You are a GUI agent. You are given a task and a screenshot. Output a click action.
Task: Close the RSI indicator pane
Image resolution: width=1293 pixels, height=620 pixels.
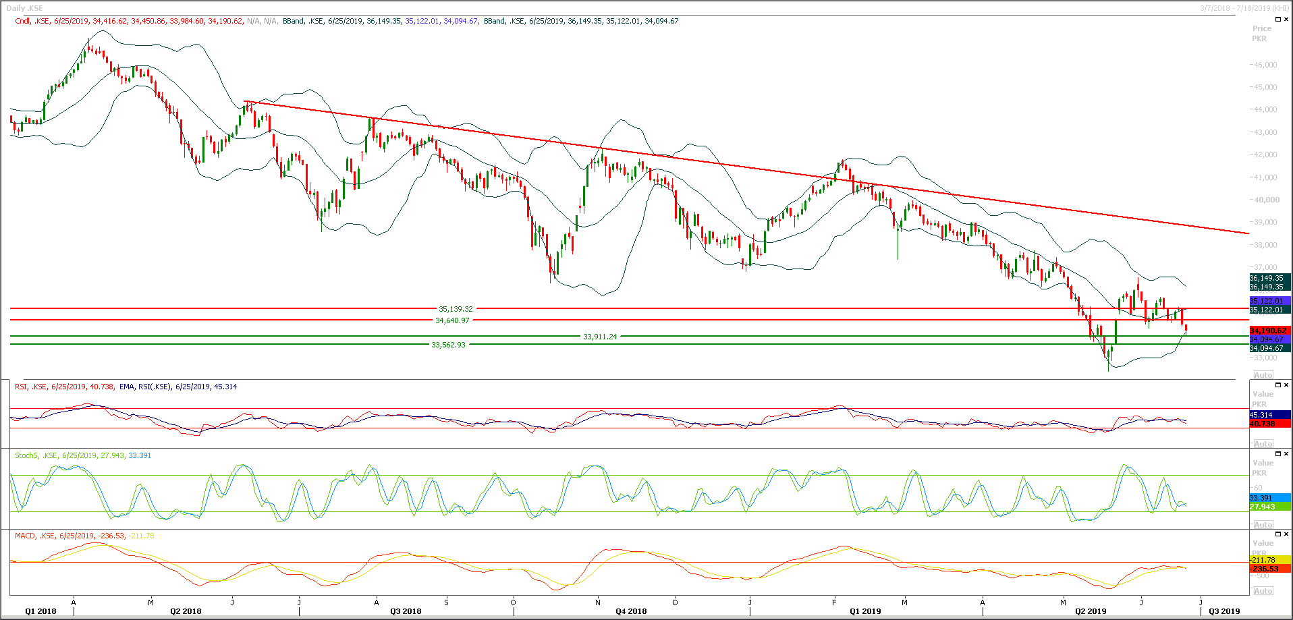pyautogui.click(x=1286, y=386)
